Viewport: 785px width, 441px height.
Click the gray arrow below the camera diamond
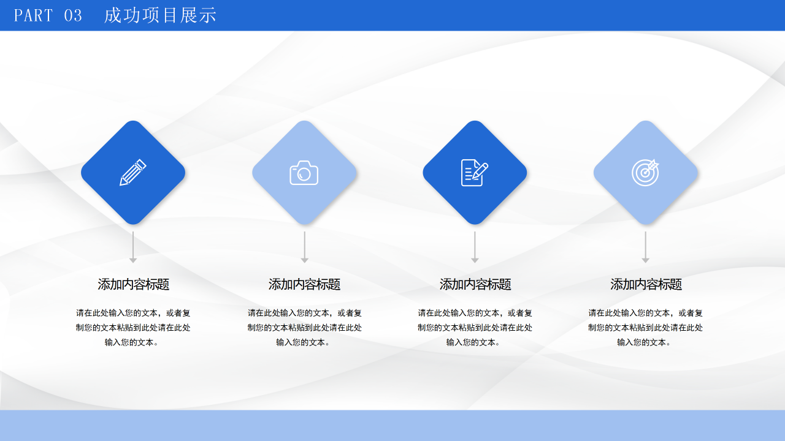coord(304,247)
